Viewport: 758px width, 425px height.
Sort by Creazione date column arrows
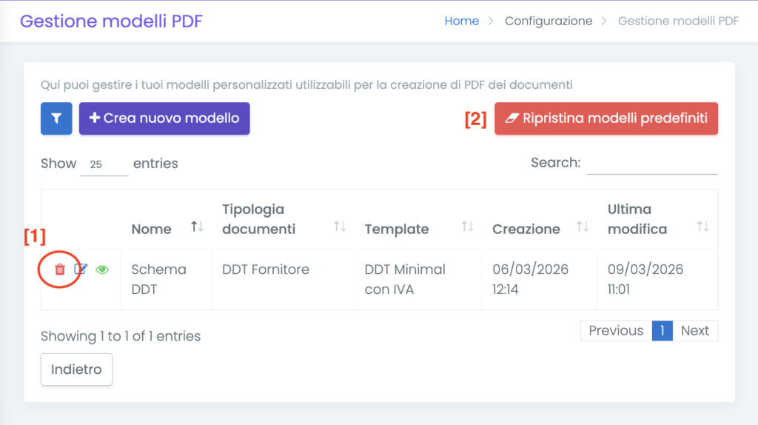tap(583, 227)
